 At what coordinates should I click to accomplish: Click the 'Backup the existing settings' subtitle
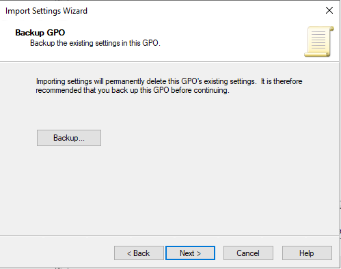click(95, 43)
